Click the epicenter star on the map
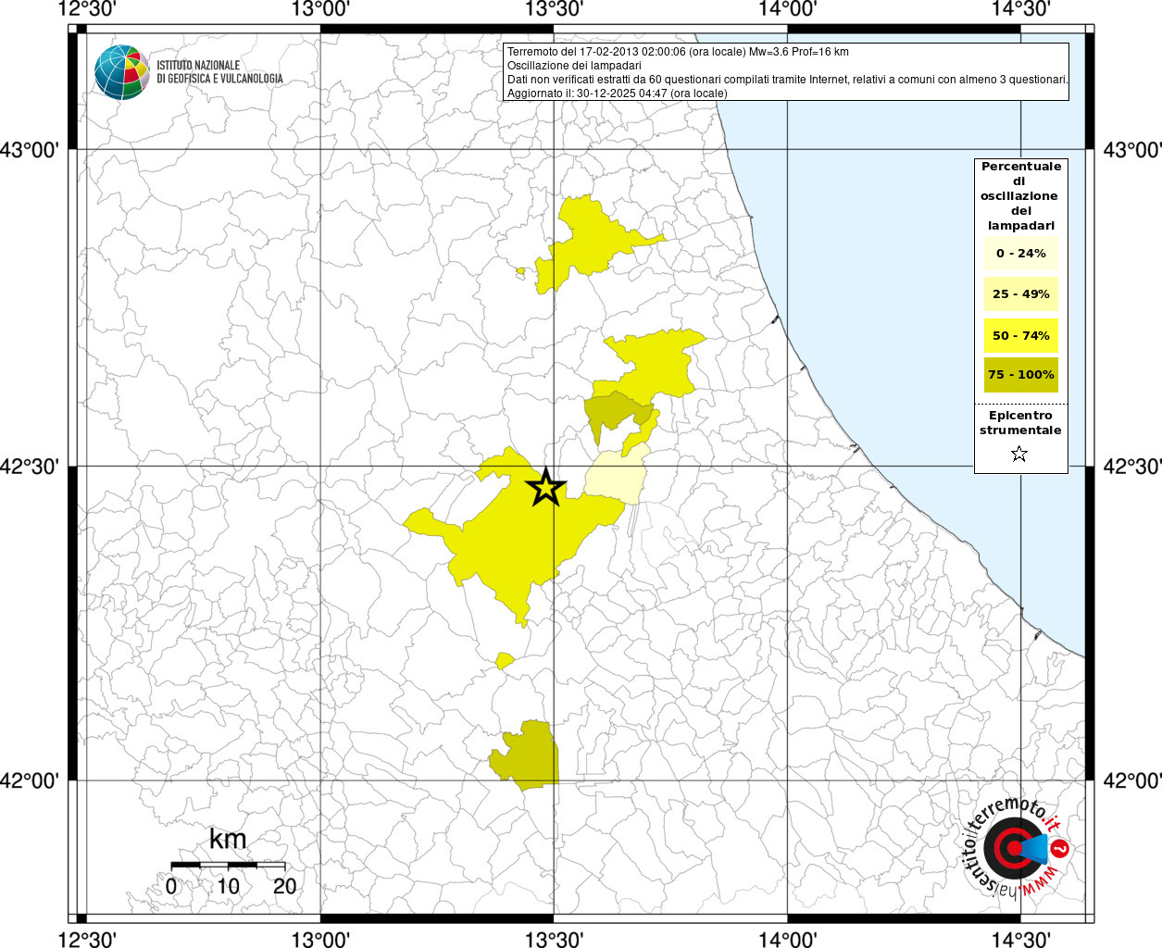 (x=546, y=487)
